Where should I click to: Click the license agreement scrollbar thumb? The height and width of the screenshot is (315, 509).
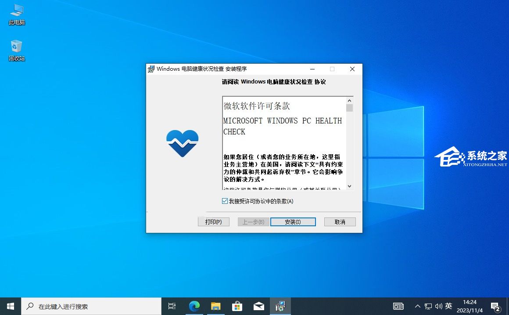coord(350,108)
